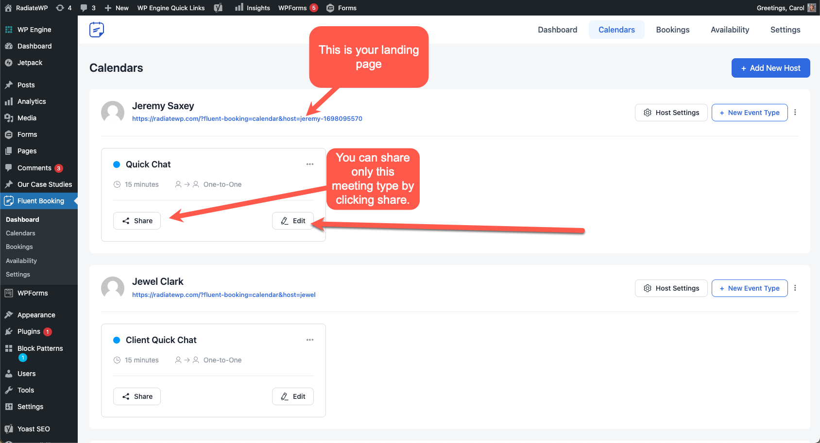Image resolution: width=820 pixels, height=443 pixels.
Task: Create New Event Type for Jeremy Saxey
Action: [750, 113]
